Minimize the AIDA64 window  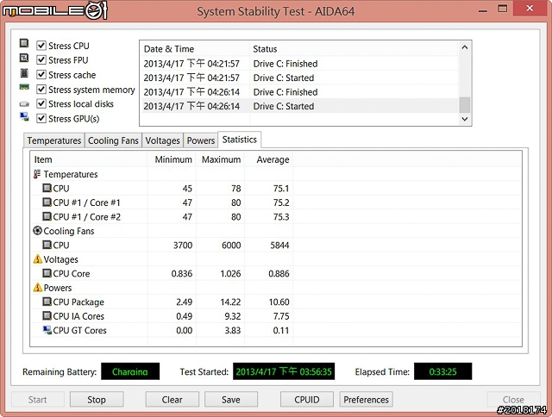pos(483,10)
